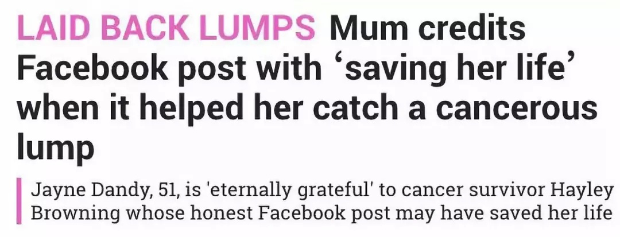Click the pink vertical bar beside the subheading

(19, 201)
